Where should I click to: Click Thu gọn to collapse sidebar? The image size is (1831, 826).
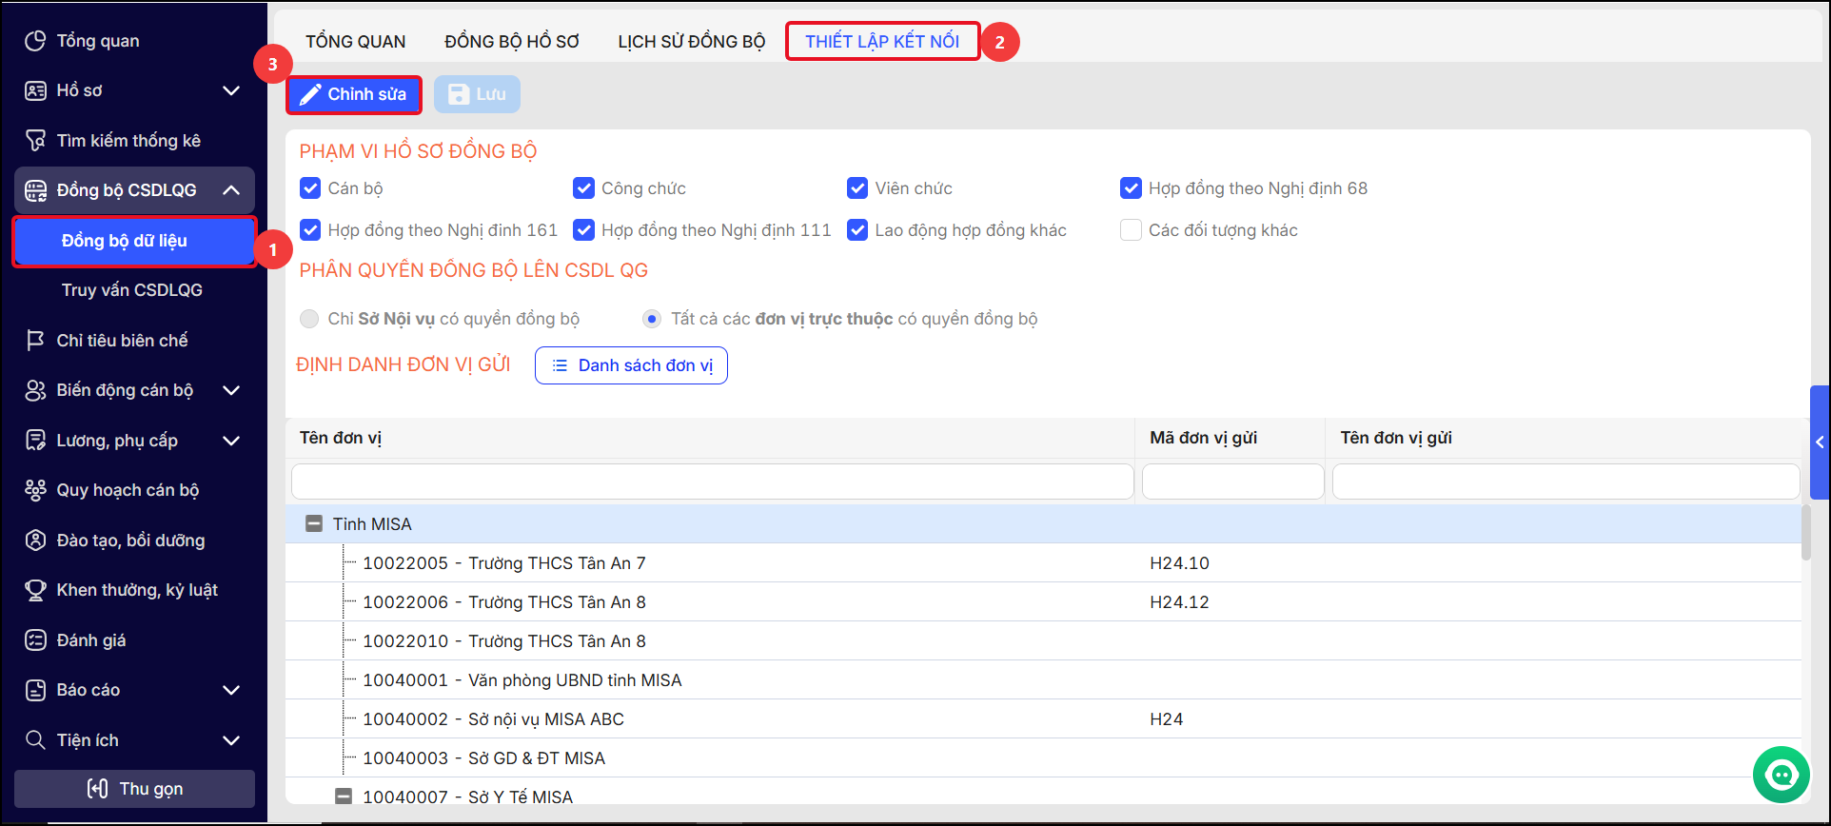coord(134,789)
